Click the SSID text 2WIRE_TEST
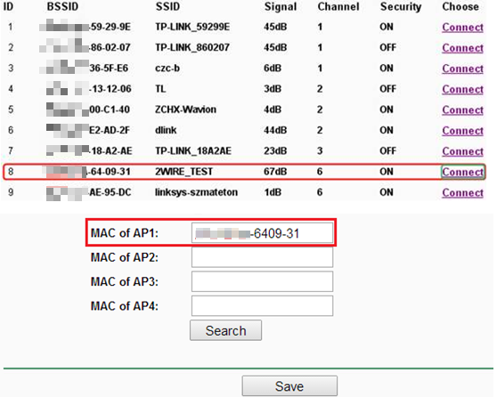This screenshot has width=497, height=397. pos(183,172)
